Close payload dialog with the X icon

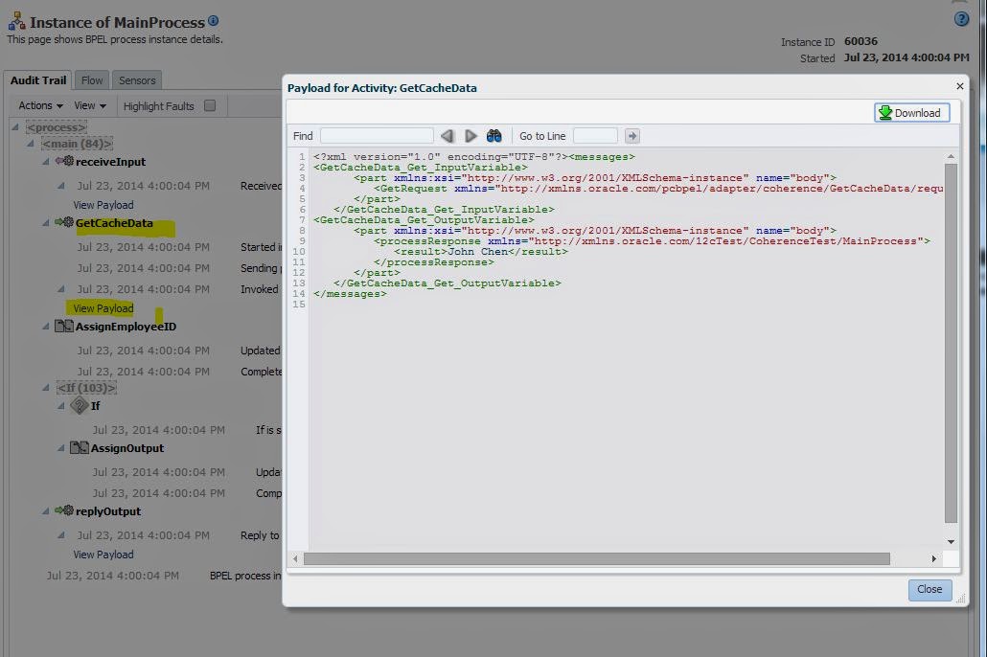pos(959,86)
